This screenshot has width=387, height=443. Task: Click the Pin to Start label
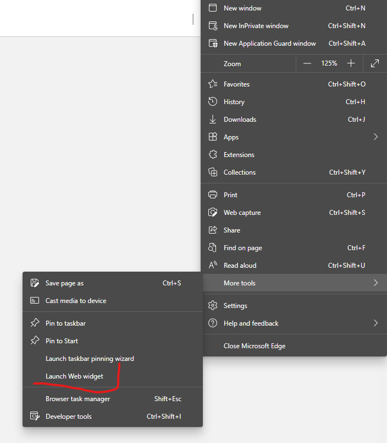coord(62,341)
